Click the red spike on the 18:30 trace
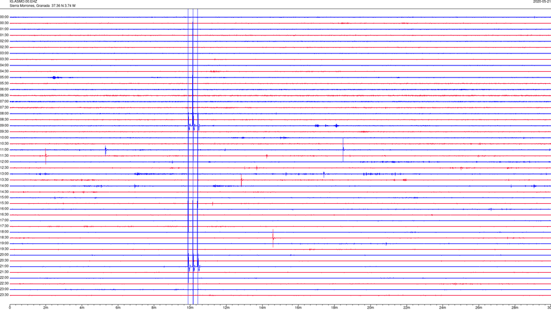551x310 pixels. click(x=273, y=238)
